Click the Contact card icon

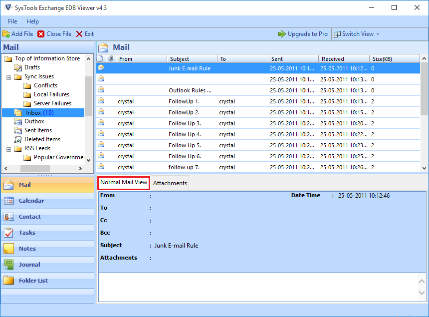point(9,217)
